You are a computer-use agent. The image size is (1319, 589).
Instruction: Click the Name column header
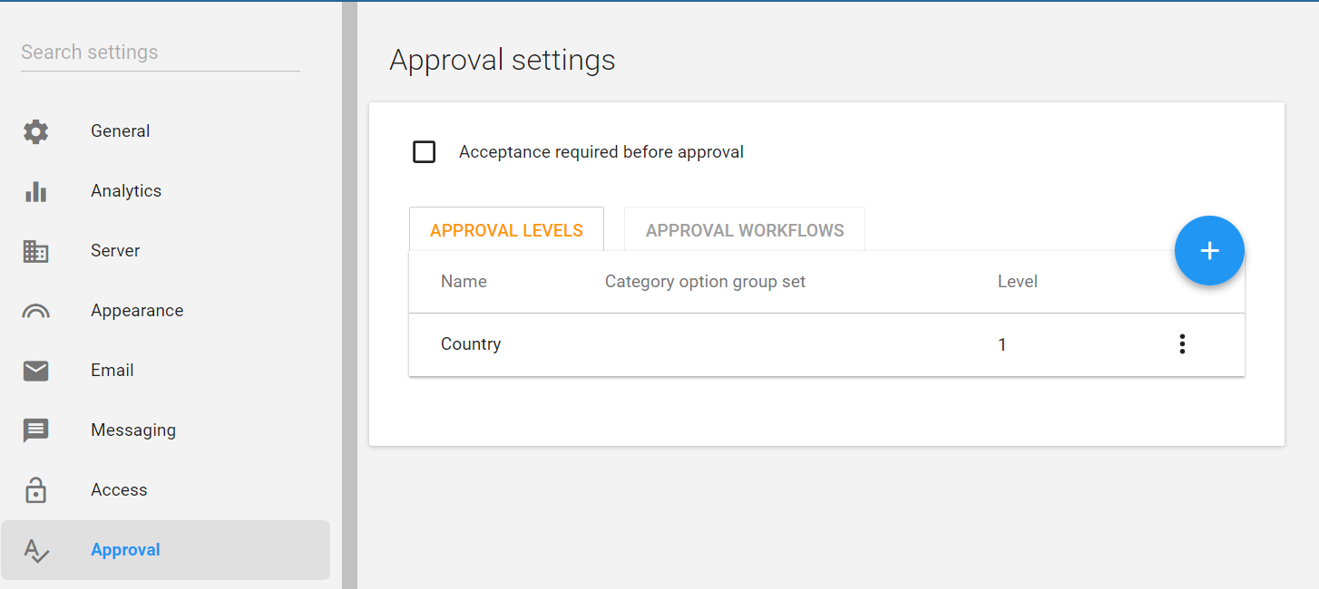click(464, 282)
